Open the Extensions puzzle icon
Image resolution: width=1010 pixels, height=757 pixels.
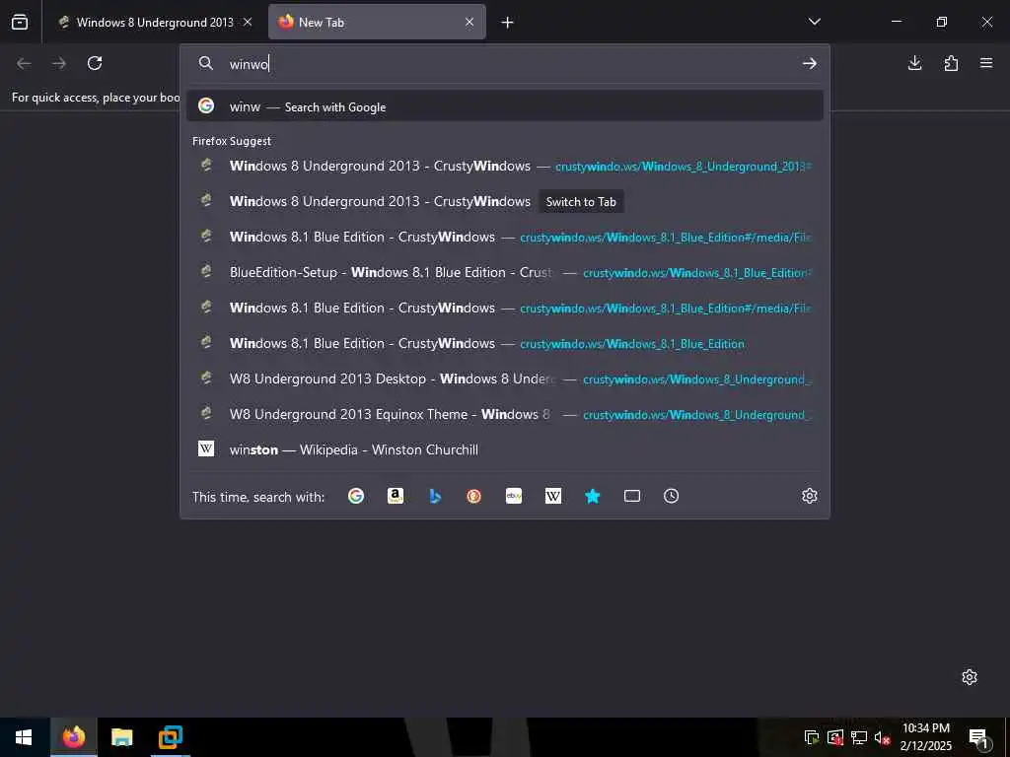pyautogui.click(x=951, y=63)
